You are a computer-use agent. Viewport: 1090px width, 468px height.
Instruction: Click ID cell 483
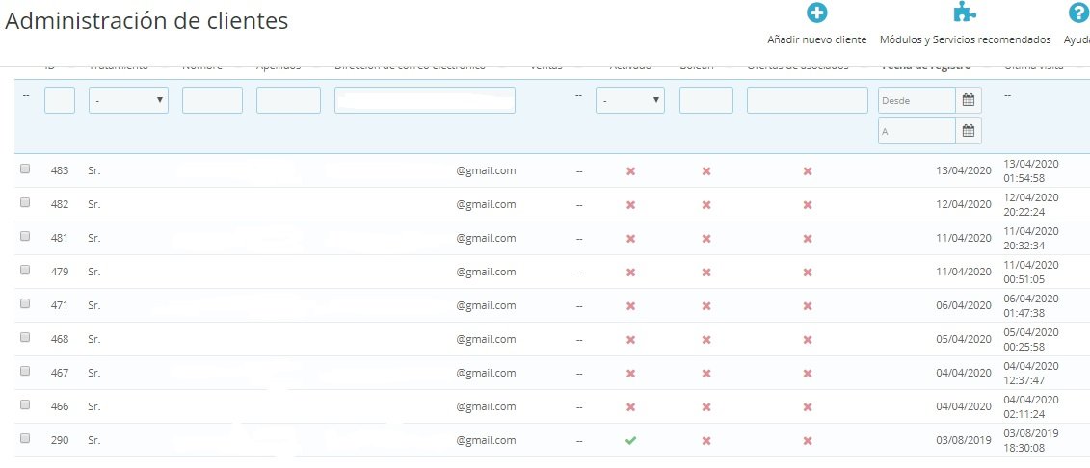pyautogui.click(x=60, y=170)
